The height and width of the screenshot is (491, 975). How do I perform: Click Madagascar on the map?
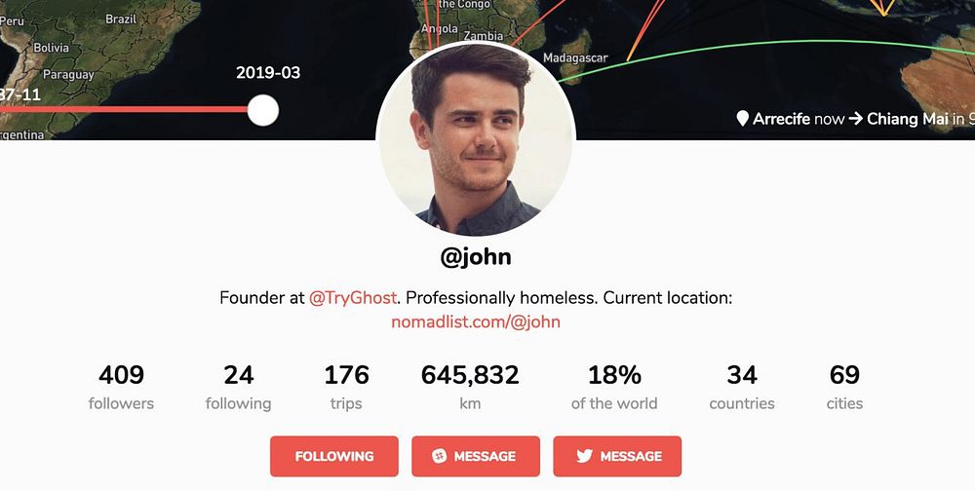(x=575, y=57)
